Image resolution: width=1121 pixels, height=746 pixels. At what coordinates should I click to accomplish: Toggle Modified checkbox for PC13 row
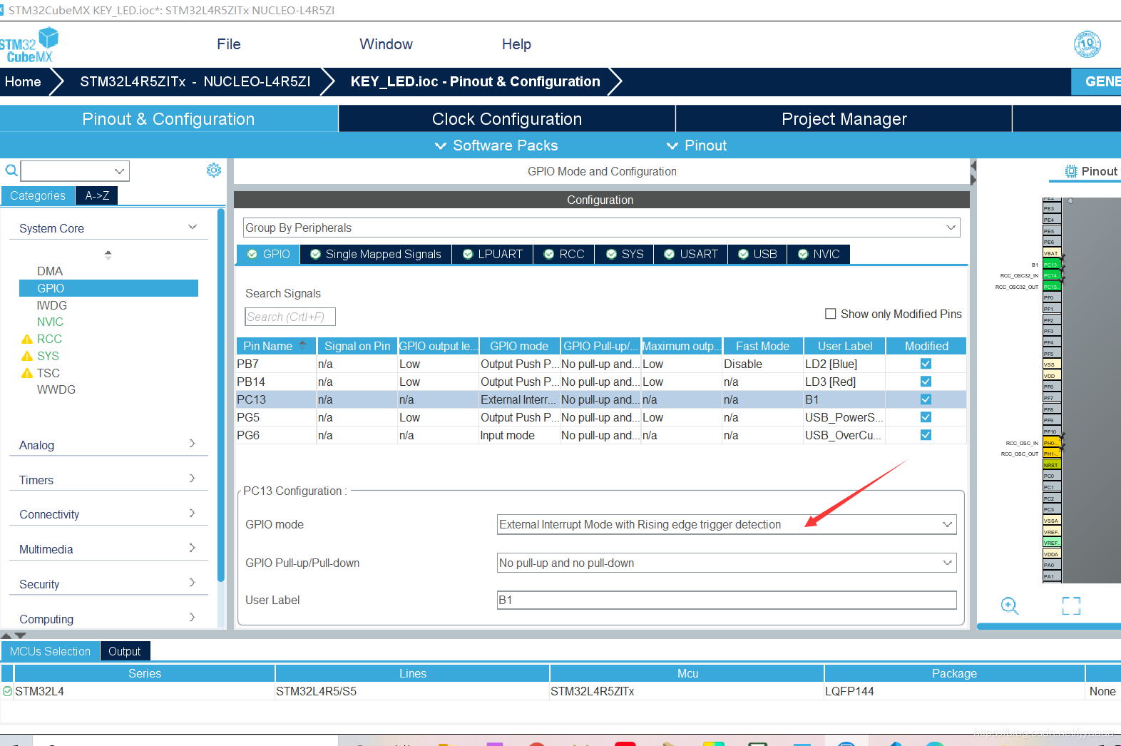point(926,399)
